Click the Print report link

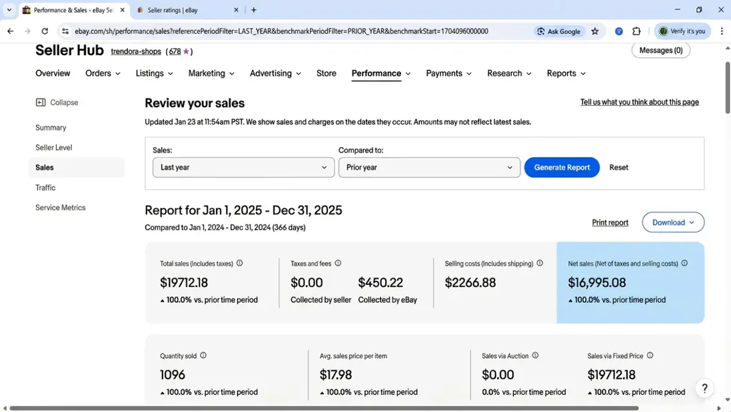click(610, 222)
